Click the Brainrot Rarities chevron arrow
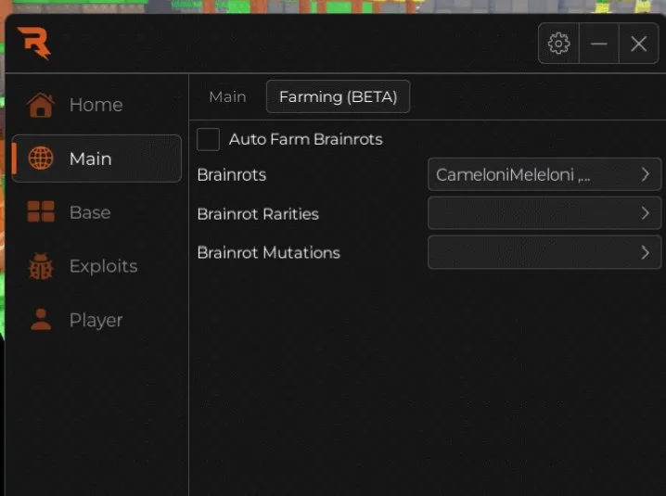The height and width of the screenshot is (496, 666). point(646,213)
